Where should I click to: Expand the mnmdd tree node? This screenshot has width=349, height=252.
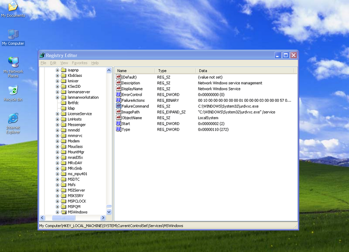coord(58,130)
